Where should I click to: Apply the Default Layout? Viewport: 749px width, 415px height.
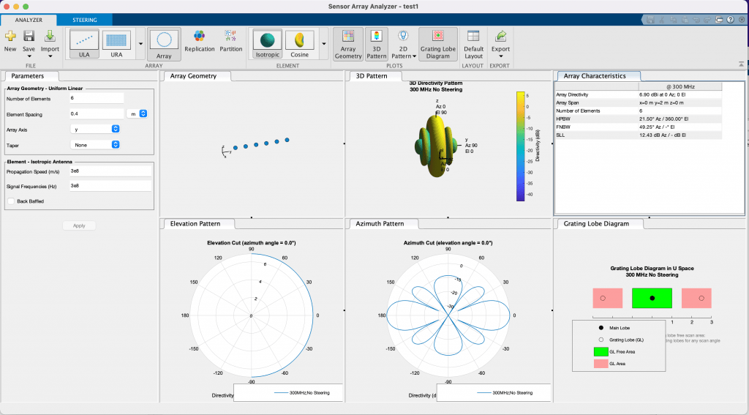tap(473, 44)
